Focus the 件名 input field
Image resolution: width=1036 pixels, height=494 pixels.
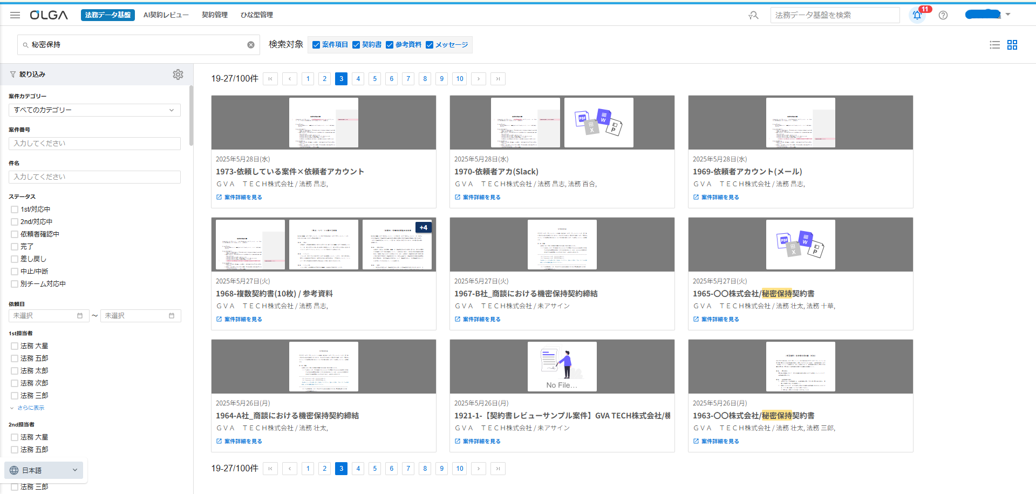94,177
